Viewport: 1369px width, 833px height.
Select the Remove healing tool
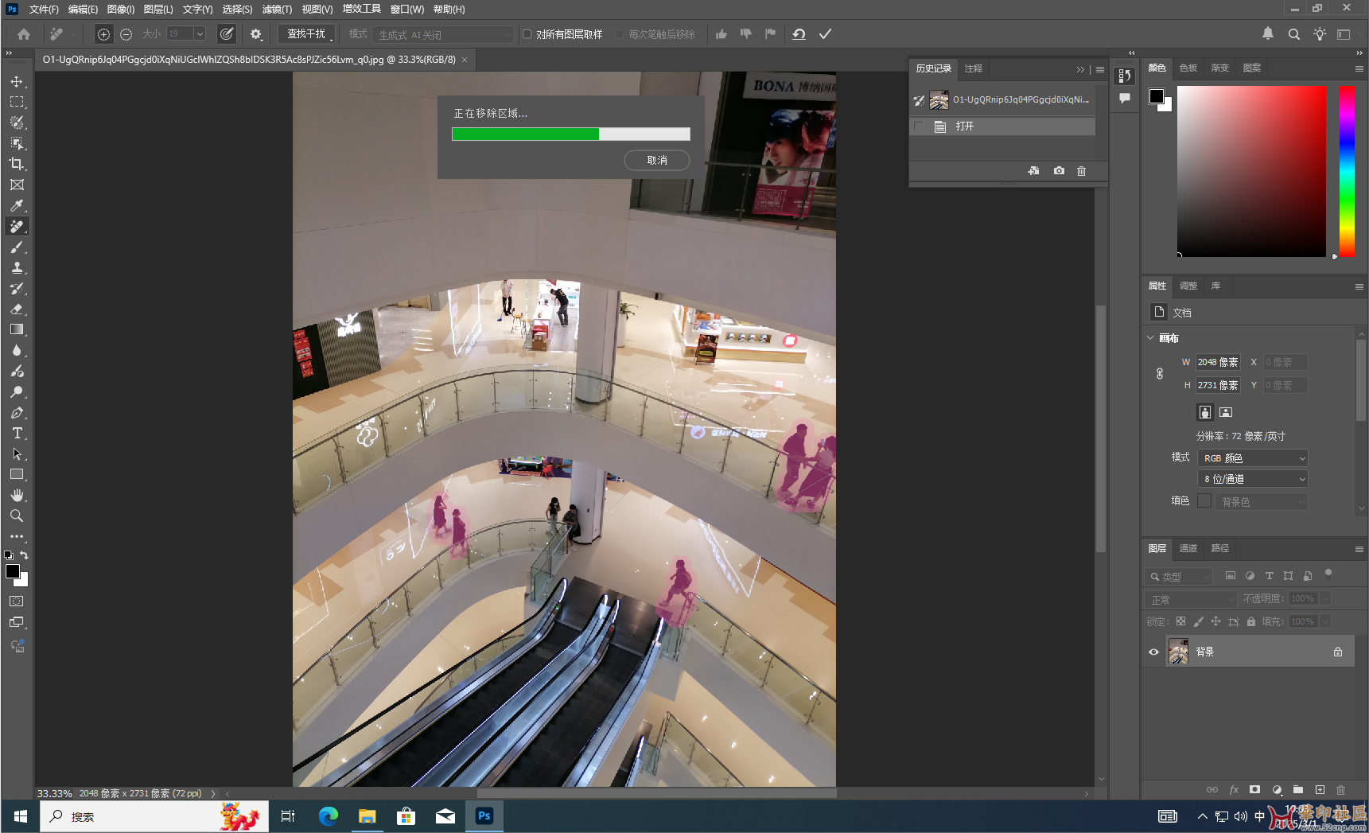tap(17, 226)
